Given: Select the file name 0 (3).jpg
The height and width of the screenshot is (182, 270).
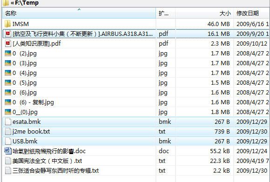Looking at the screenshot, I should click(25, 63).
